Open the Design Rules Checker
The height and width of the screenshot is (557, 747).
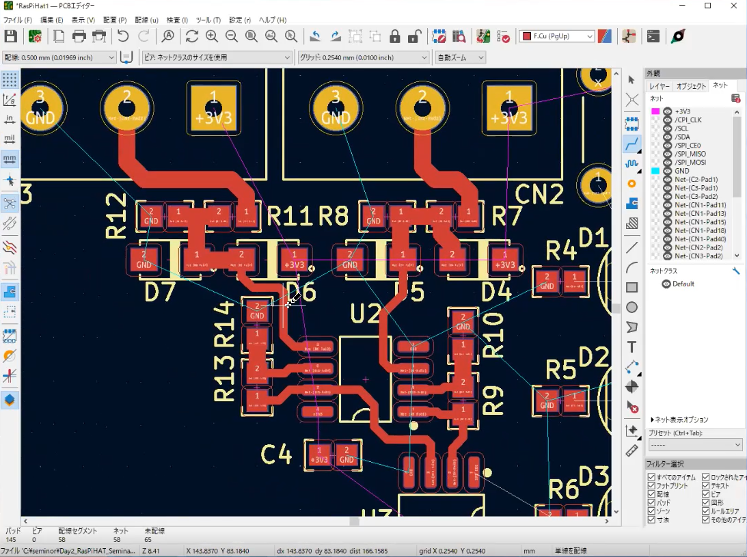tap(504, 36)
